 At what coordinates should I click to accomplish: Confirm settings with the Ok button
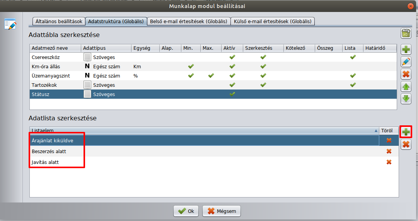click(x=186, y=211)
